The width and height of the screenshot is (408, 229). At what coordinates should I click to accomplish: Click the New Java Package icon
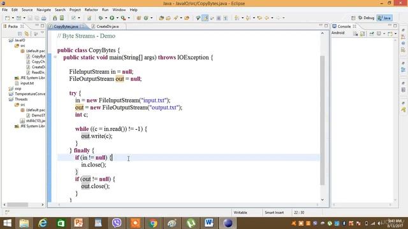(139, 18)
